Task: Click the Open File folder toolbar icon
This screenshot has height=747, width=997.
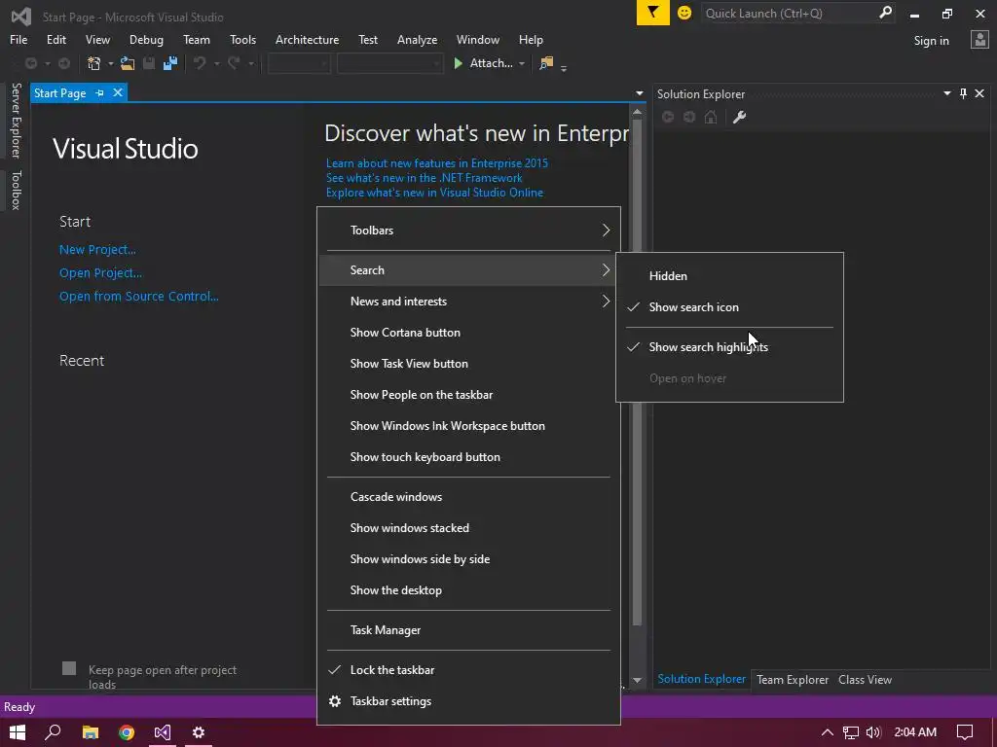Action: [x=128, y=63]
